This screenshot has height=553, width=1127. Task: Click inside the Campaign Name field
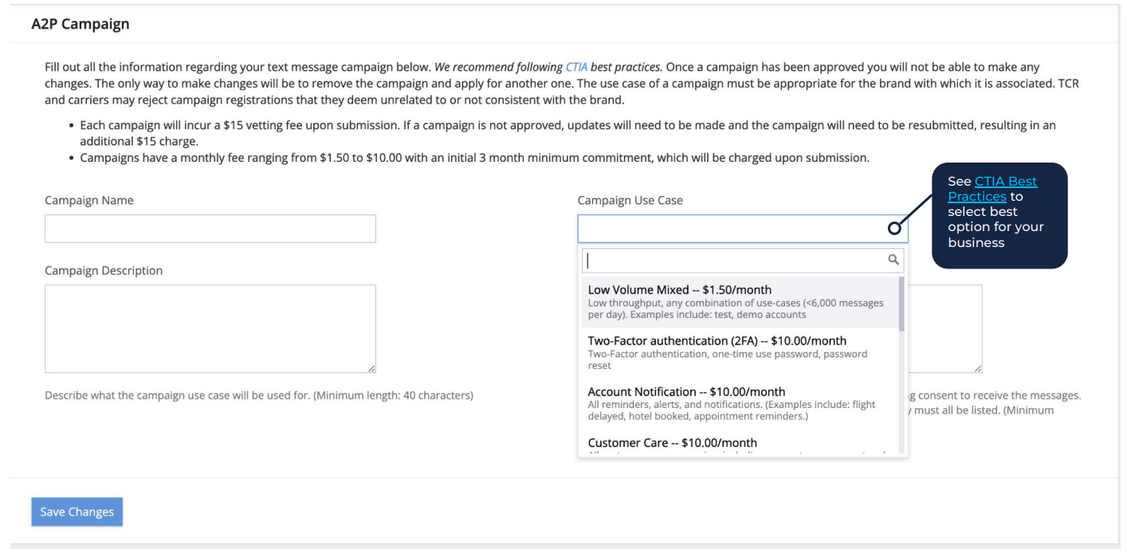point(210,228)
